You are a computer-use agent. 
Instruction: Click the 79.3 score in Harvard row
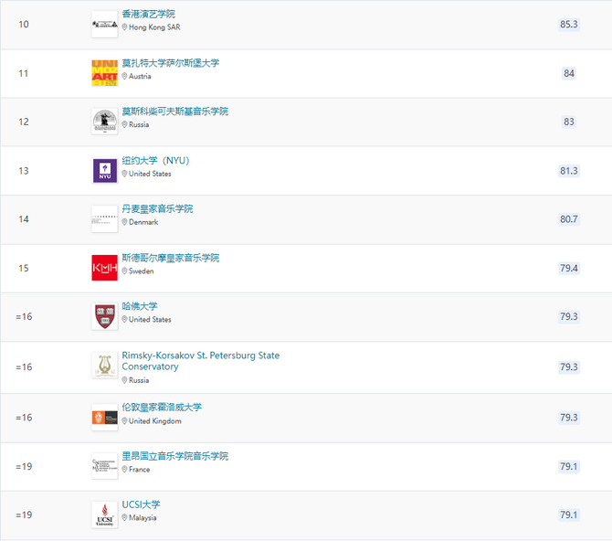point(569,316)
